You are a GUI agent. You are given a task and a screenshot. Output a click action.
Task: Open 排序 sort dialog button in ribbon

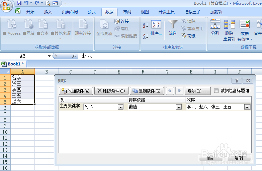pyautogui.click(x=156, y=27)
